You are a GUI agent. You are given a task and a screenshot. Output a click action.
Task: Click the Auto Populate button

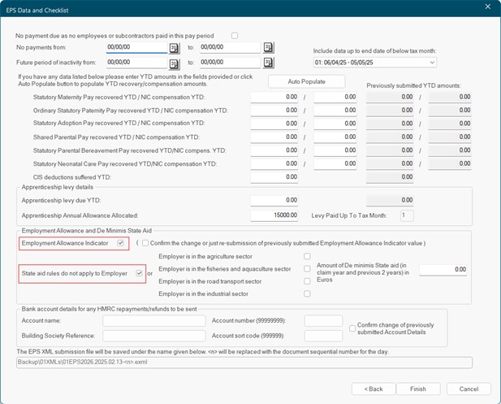coord(306,81)
